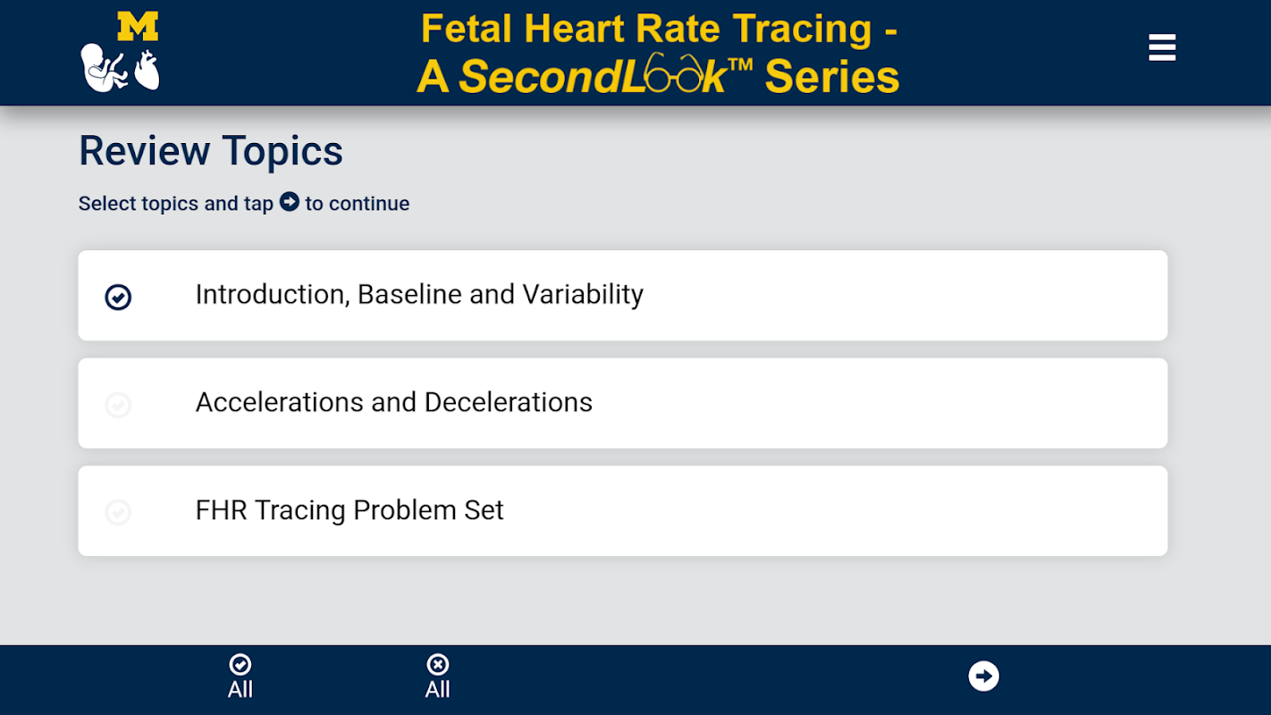Viewport: 1271px width, 715px height.
Task: Click the small arrow icon in instructions
Action: coord(289,202)
